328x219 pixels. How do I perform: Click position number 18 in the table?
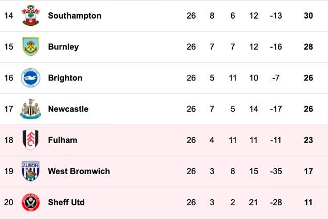(x=9, y=140)
